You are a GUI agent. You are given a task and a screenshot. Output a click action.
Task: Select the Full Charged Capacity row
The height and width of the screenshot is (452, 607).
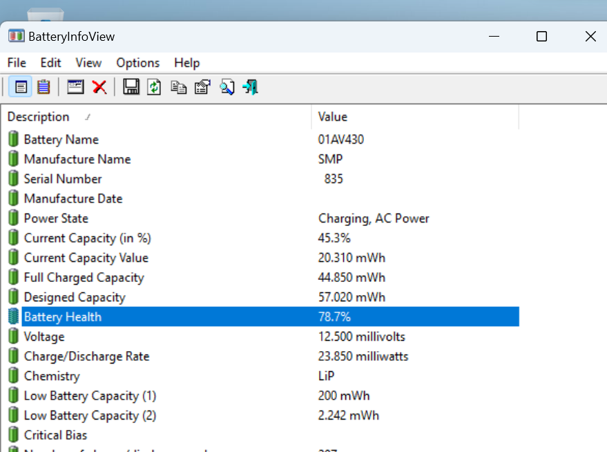pyautogui.click(x=263, y=277)
